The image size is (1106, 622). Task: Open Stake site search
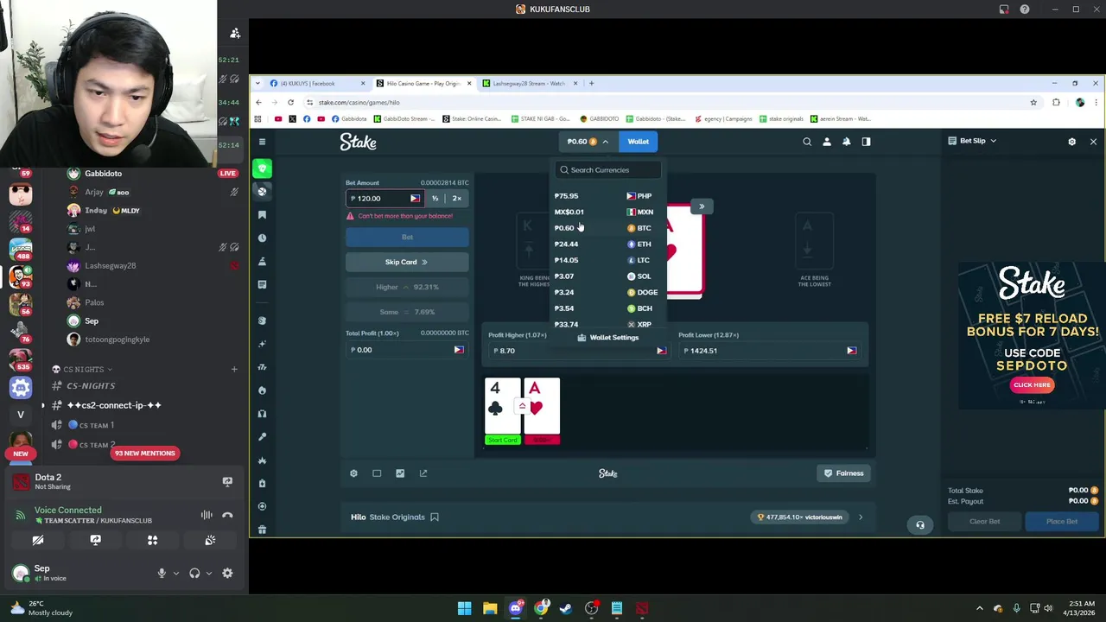point(807,142)
